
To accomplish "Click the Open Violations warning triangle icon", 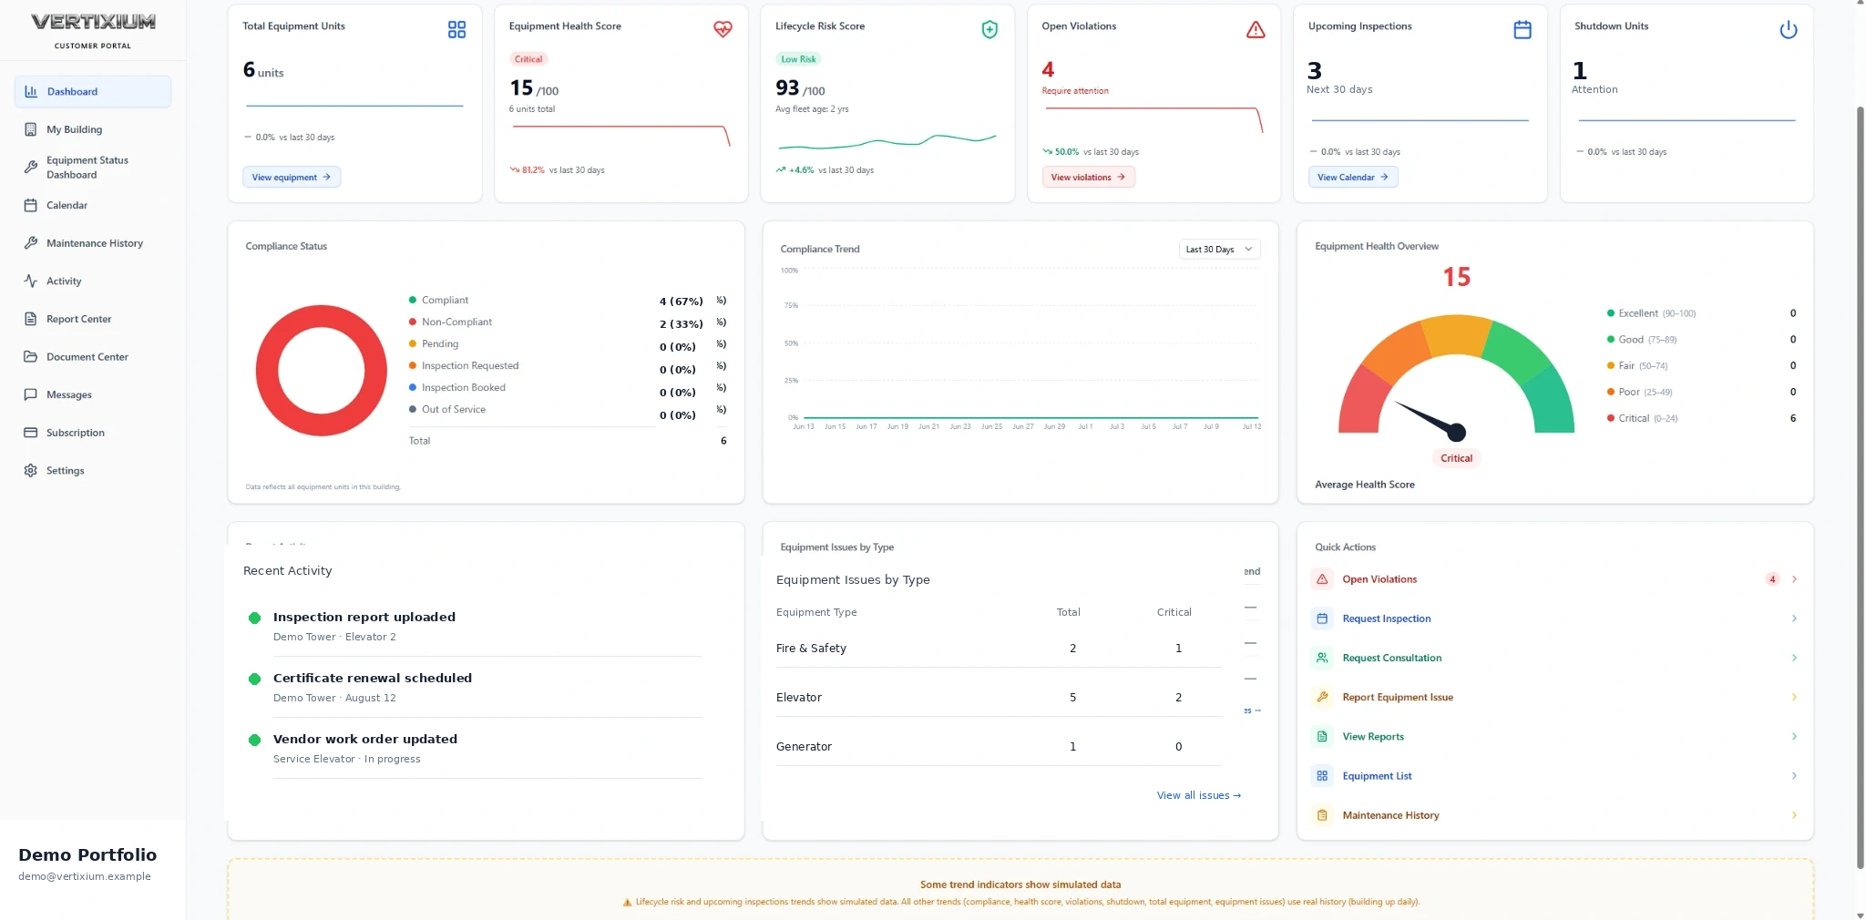I will 1256,30.
